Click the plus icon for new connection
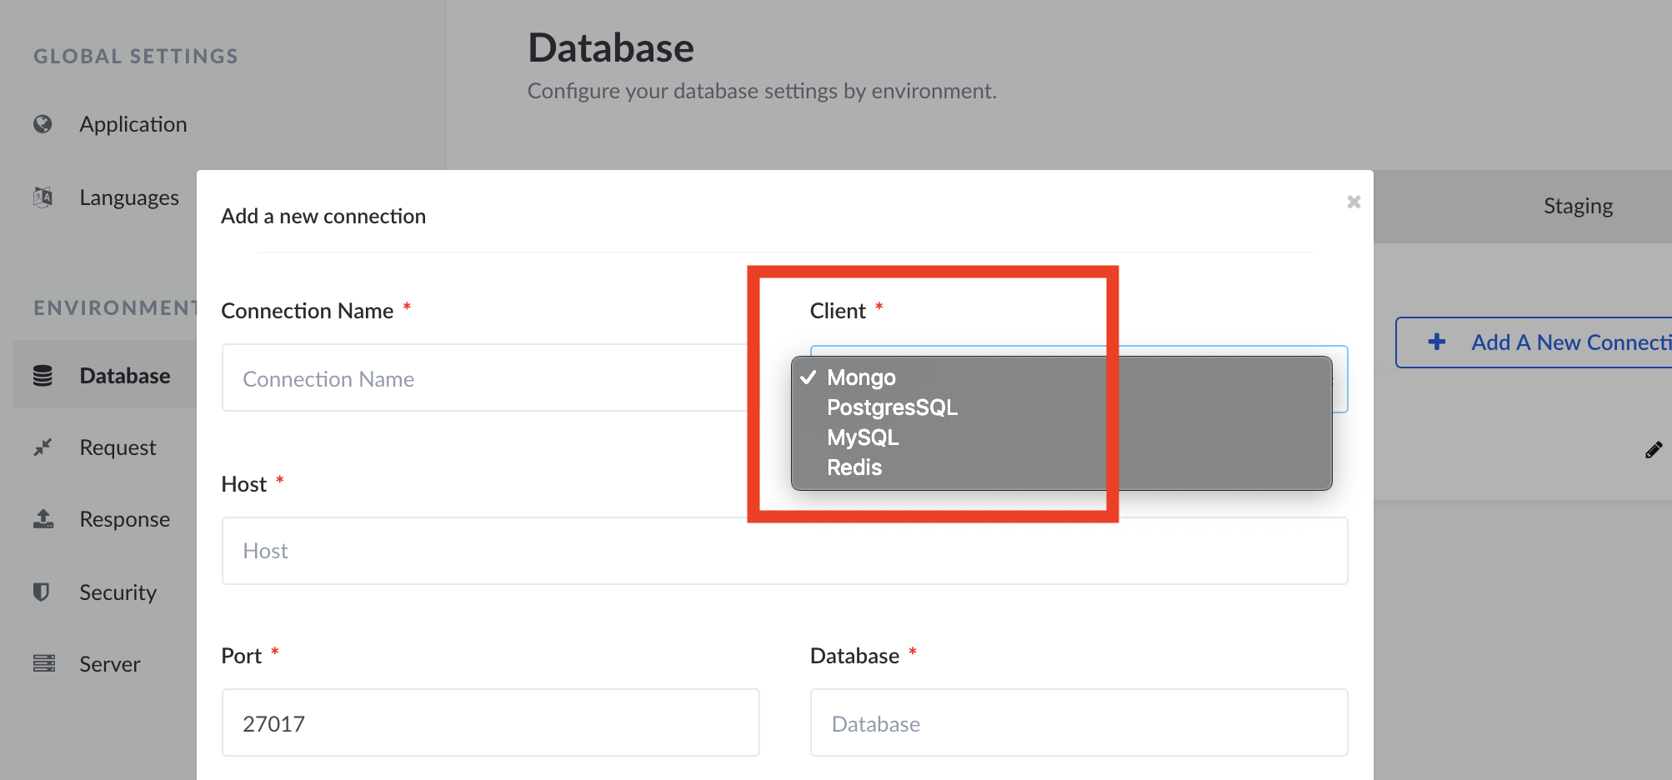The height and width of the screenshot is (780, 1672). [x=1437, y=342]
